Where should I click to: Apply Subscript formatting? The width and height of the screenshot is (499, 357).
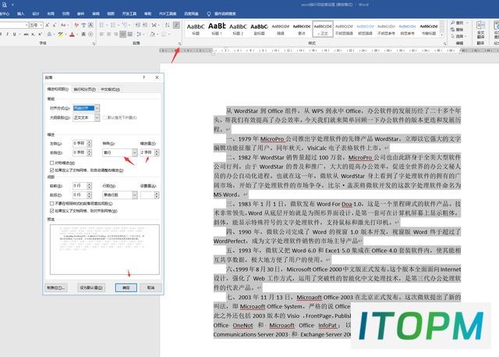(33, 34)
